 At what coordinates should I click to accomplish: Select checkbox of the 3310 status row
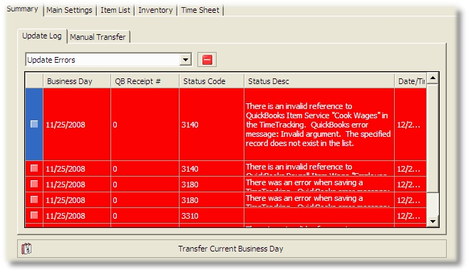coord(34,215)
